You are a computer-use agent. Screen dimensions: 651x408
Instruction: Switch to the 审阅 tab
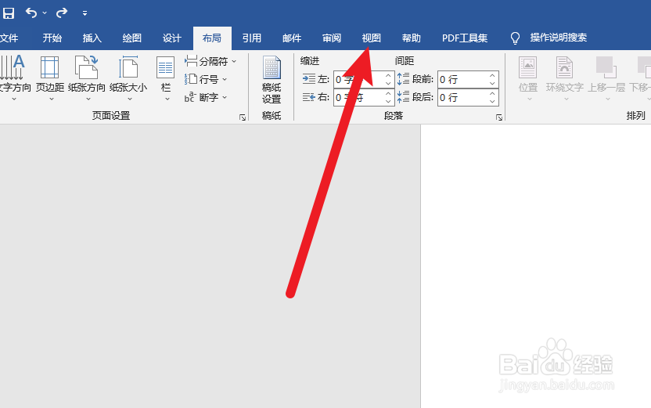(x=332, y=38)
